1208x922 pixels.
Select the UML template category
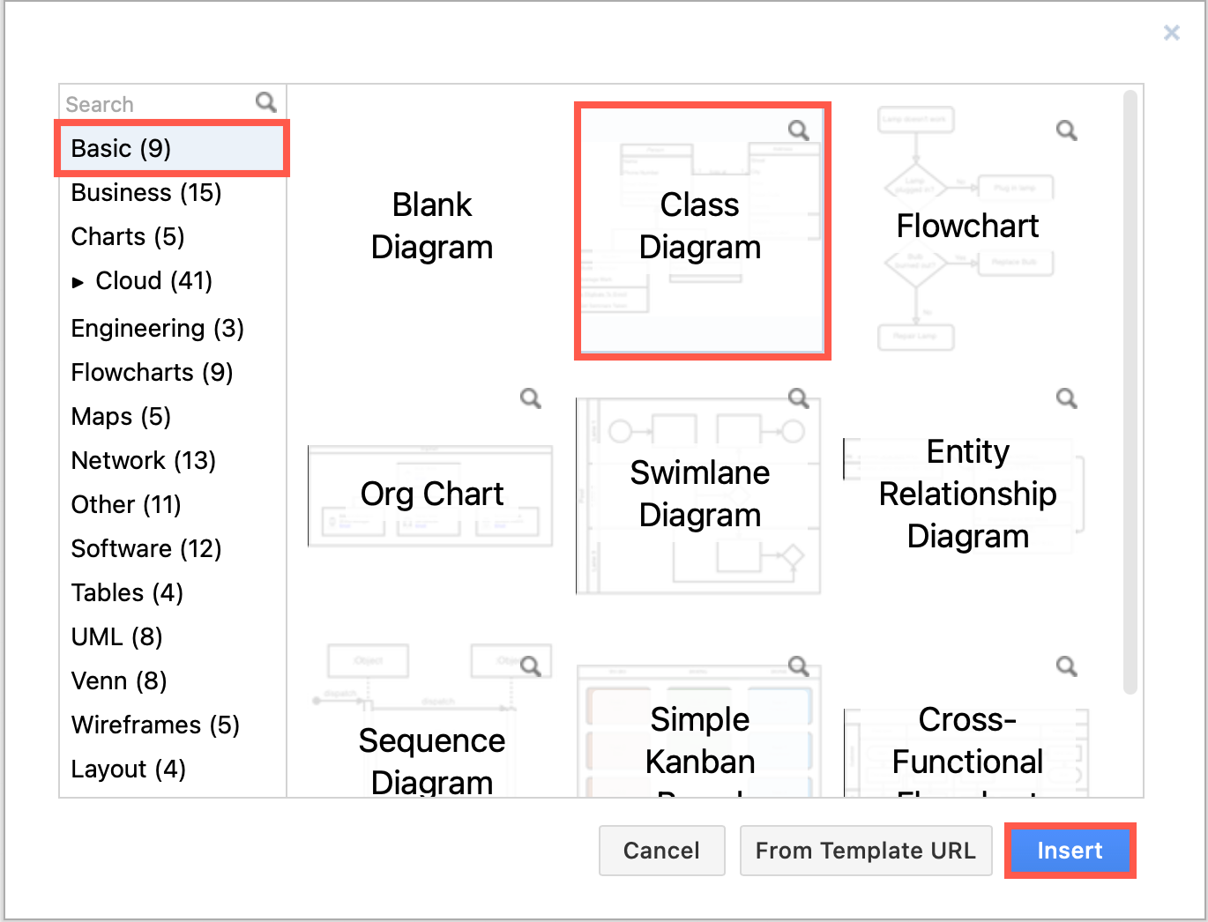pos(116,636)
